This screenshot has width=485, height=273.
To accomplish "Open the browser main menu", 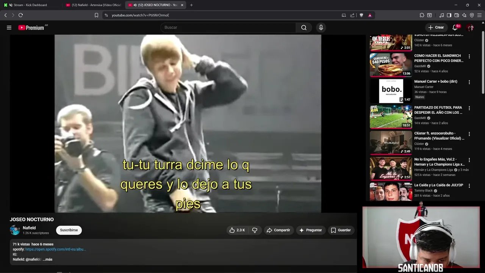I will (480, 15).
